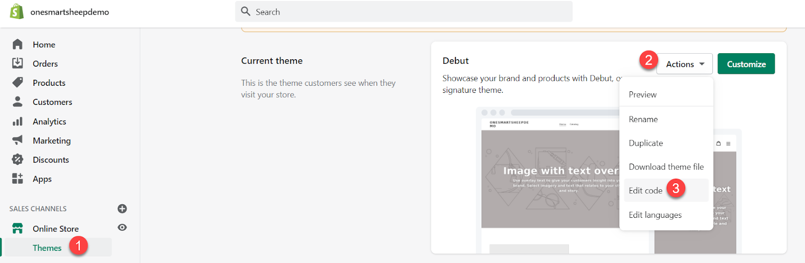Select Download theme file option
805x263 pixels.
[x=666, y=167]
